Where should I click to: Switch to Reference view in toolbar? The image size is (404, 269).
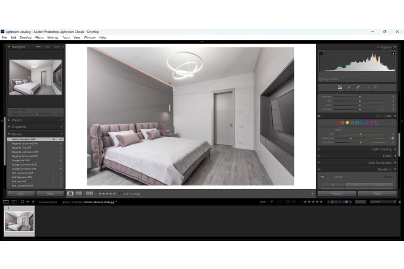[x=79, y=194]
